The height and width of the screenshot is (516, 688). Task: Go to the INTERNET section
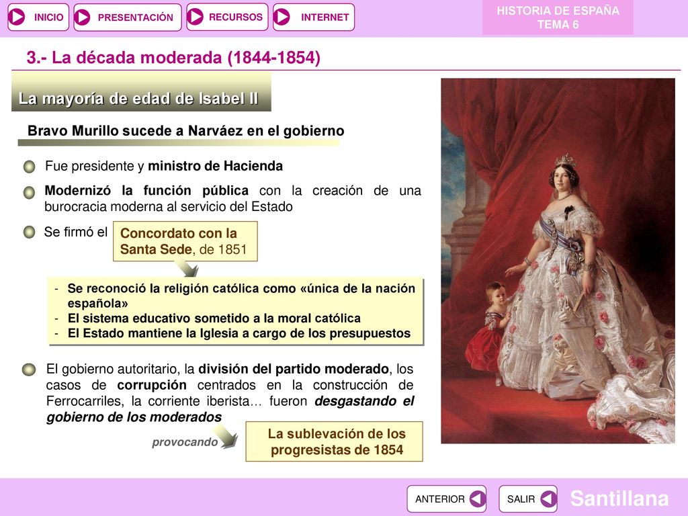(314, 17)
